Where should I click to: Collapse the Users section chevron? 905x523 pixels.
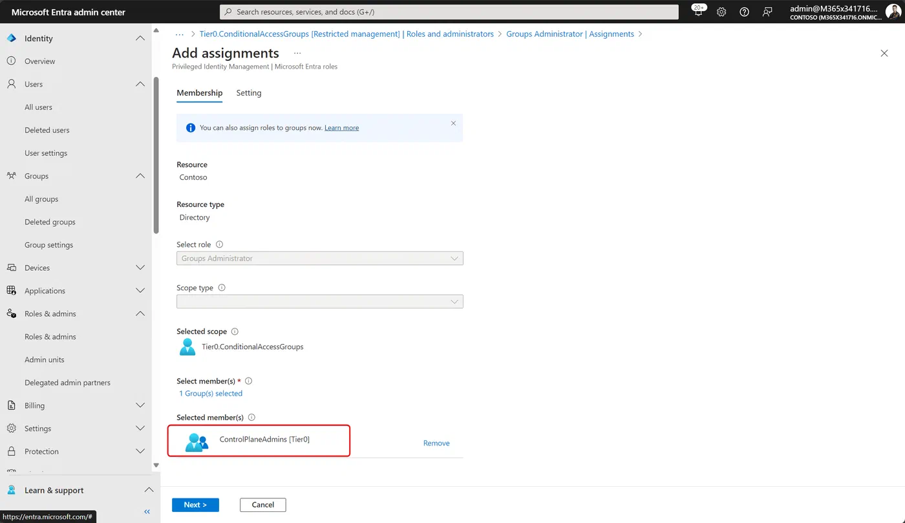pyautogui.click(x=140, y=84)
